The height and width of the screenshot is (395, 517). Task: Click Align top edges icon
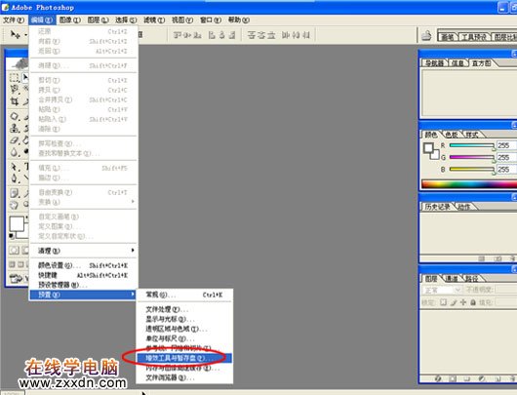point(178,35)
